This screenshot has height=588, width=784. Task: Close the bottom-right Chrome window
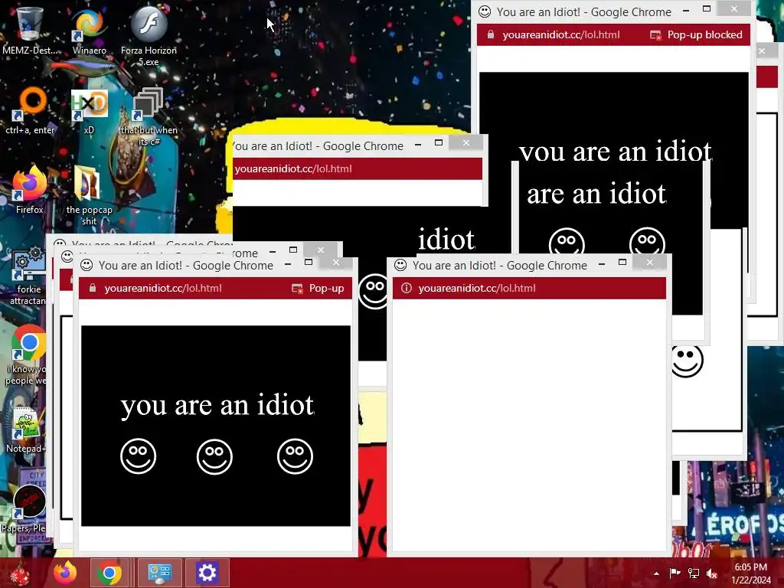coord(649,262)
